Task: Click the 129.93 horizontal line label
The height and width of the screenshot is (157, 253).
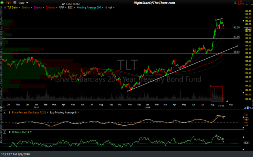Action: (236, 52)
